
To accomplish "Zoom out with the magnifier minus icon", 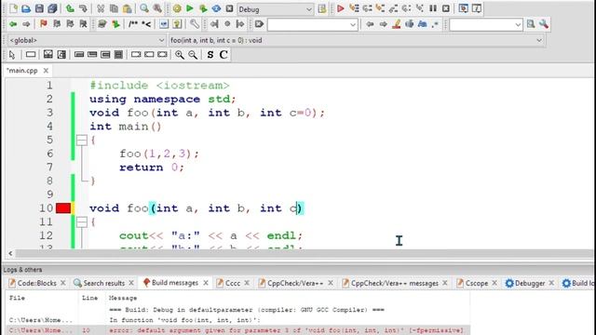I will [193, 55].
